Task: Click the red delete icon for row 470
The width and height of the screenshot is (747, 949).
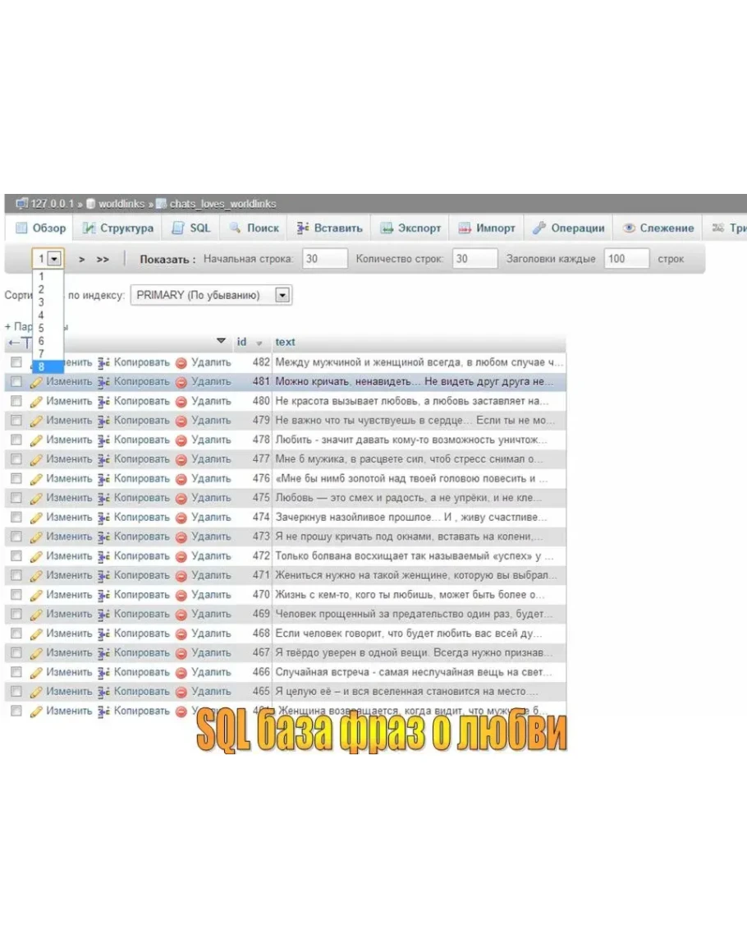Action: pyautogui.click(x=181, y=595)
